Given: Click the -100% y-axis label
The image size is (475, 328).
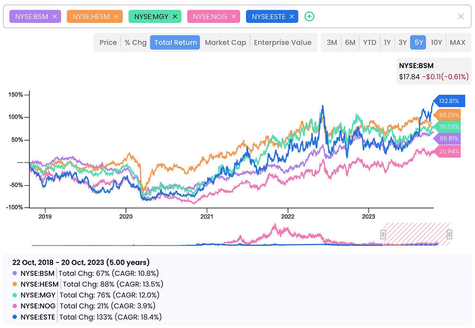Looking at the screenshot, I should tap(15, 207).
